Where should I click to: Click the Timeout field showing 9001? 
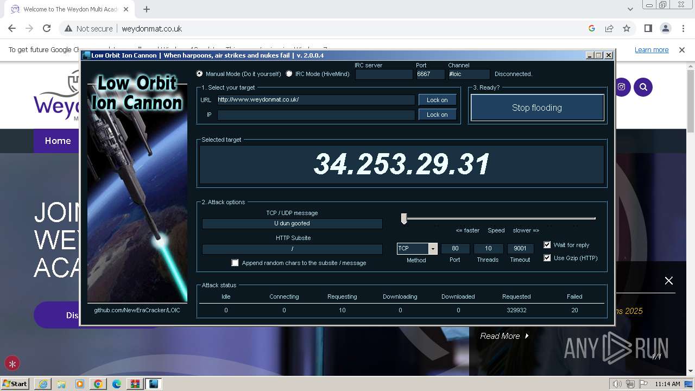tap(520, 248)
